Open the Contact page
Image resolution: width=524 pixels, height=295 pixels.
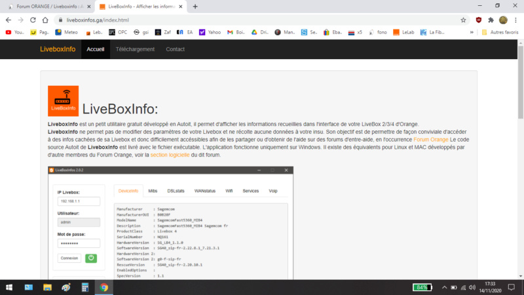(175, 49)
